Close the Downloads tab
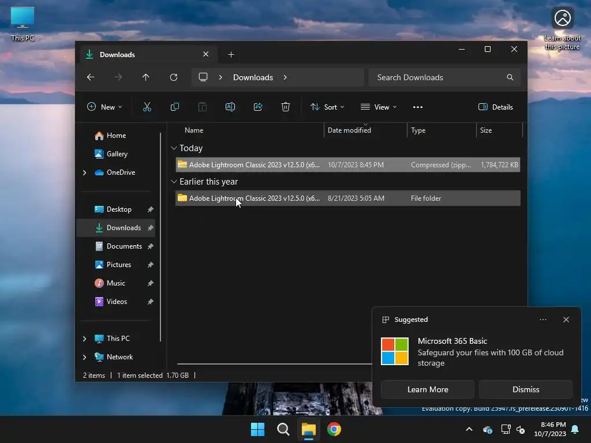This screenshot has height=443, width=591. click(206, 54)
